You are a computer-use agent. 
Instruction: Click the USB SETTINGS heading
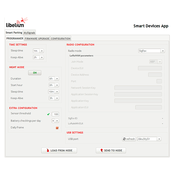[75, 133]
